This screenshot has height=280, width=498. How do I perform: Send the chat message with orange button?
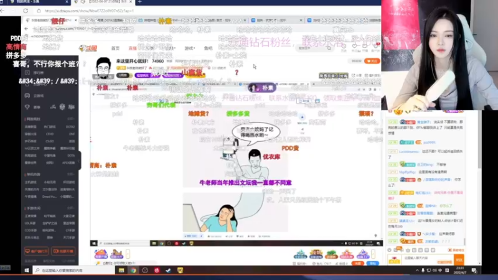click(459, 260)
